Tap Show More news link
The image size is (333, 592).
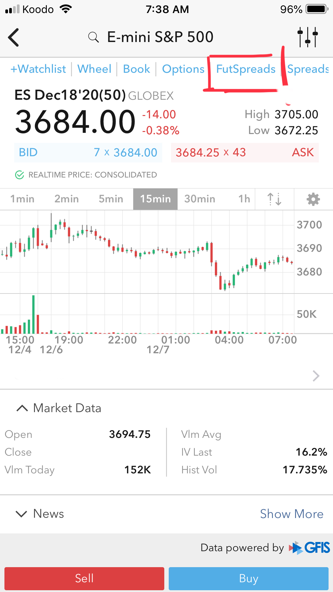tap(292, 514)
